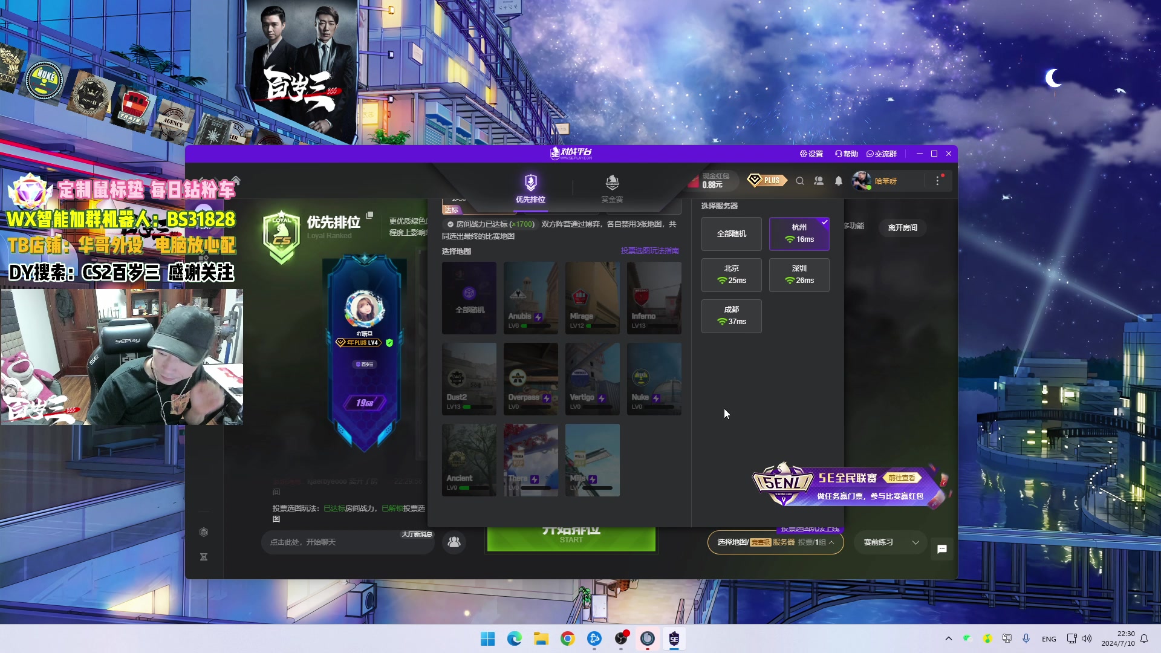Click the chat input field 点击此处

[x=348, y=542]
